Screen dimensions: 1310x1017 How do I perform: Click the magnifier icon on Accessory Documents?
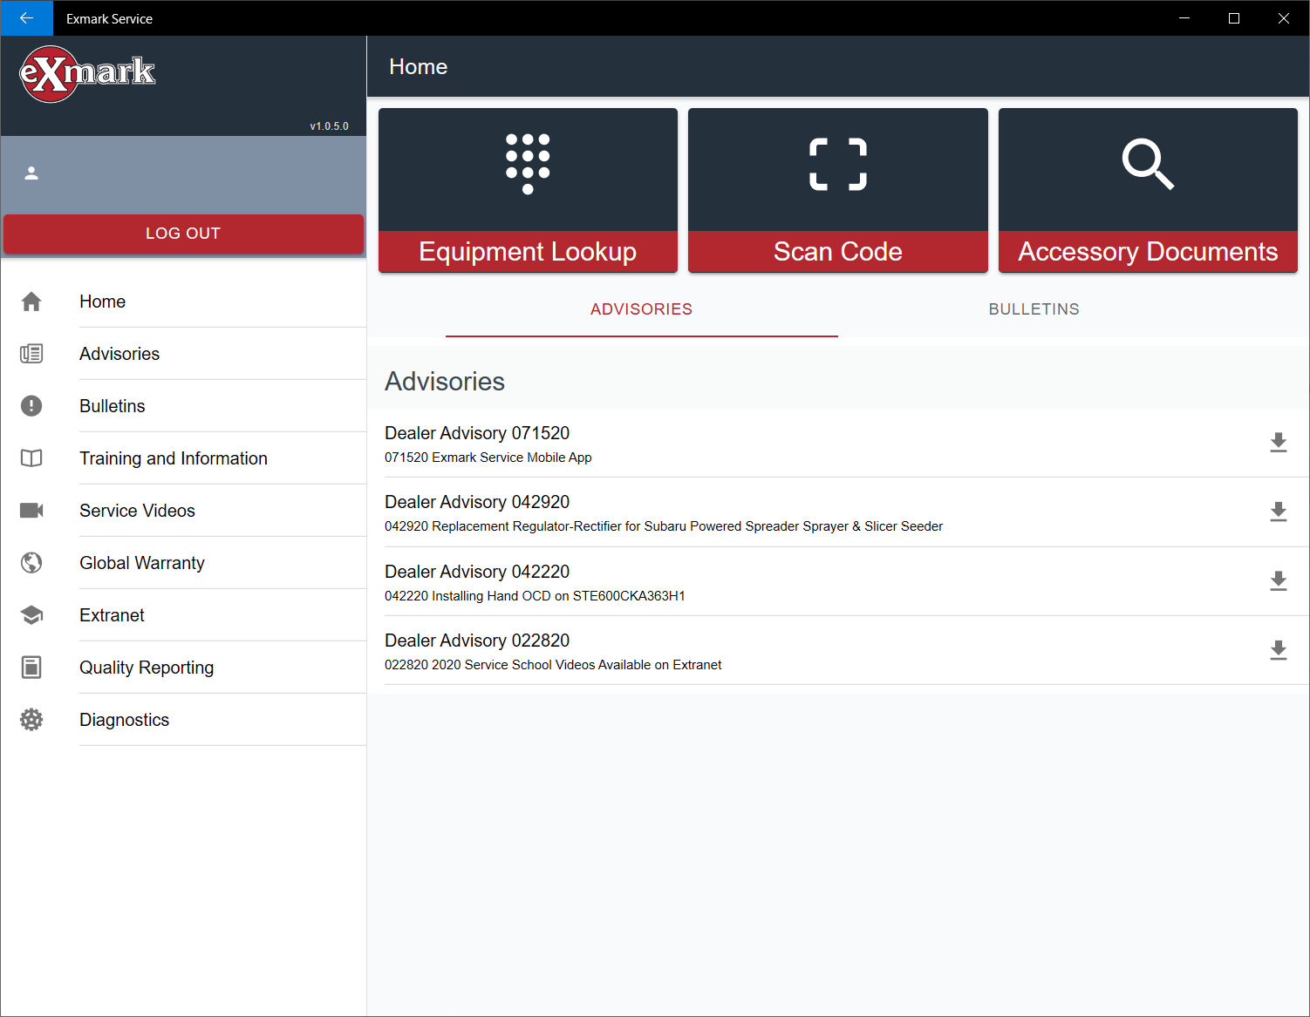tap(1148, 164)
